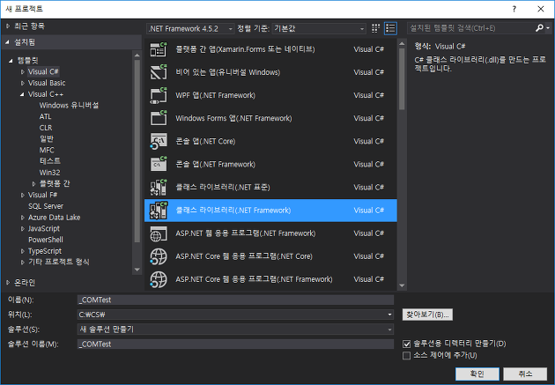
Task: Select ASP.NET Core Web App (.NET Core) icon
Action: [x=159, y=256]
